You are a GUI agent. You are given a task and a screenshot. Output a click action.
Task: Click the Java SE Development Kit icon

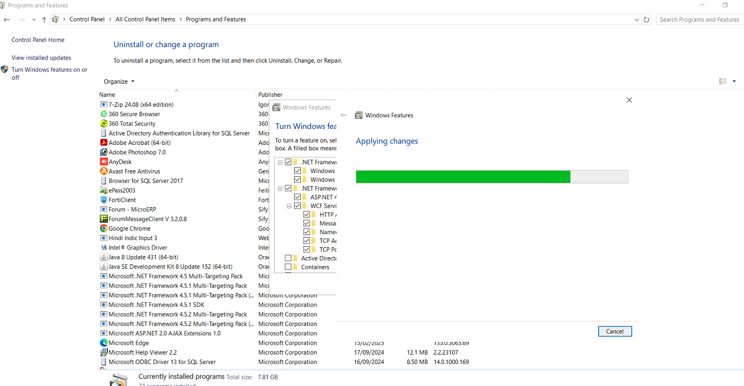pyautogui.click(x=104, y=267)
